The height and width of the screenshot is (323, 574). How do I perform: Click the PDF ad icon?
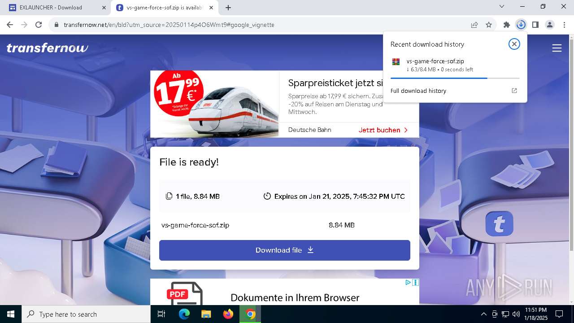coord(185,293)
